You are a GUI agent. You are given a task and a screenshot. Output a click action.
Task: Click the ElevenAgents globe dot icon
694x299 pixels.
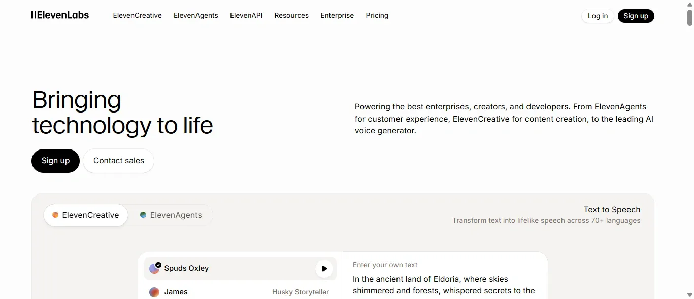(143, 215)
